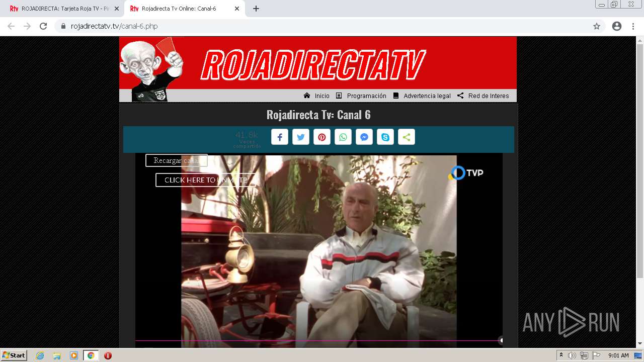
Task: Share the page on Pinterest
Action: click(322, 137)
